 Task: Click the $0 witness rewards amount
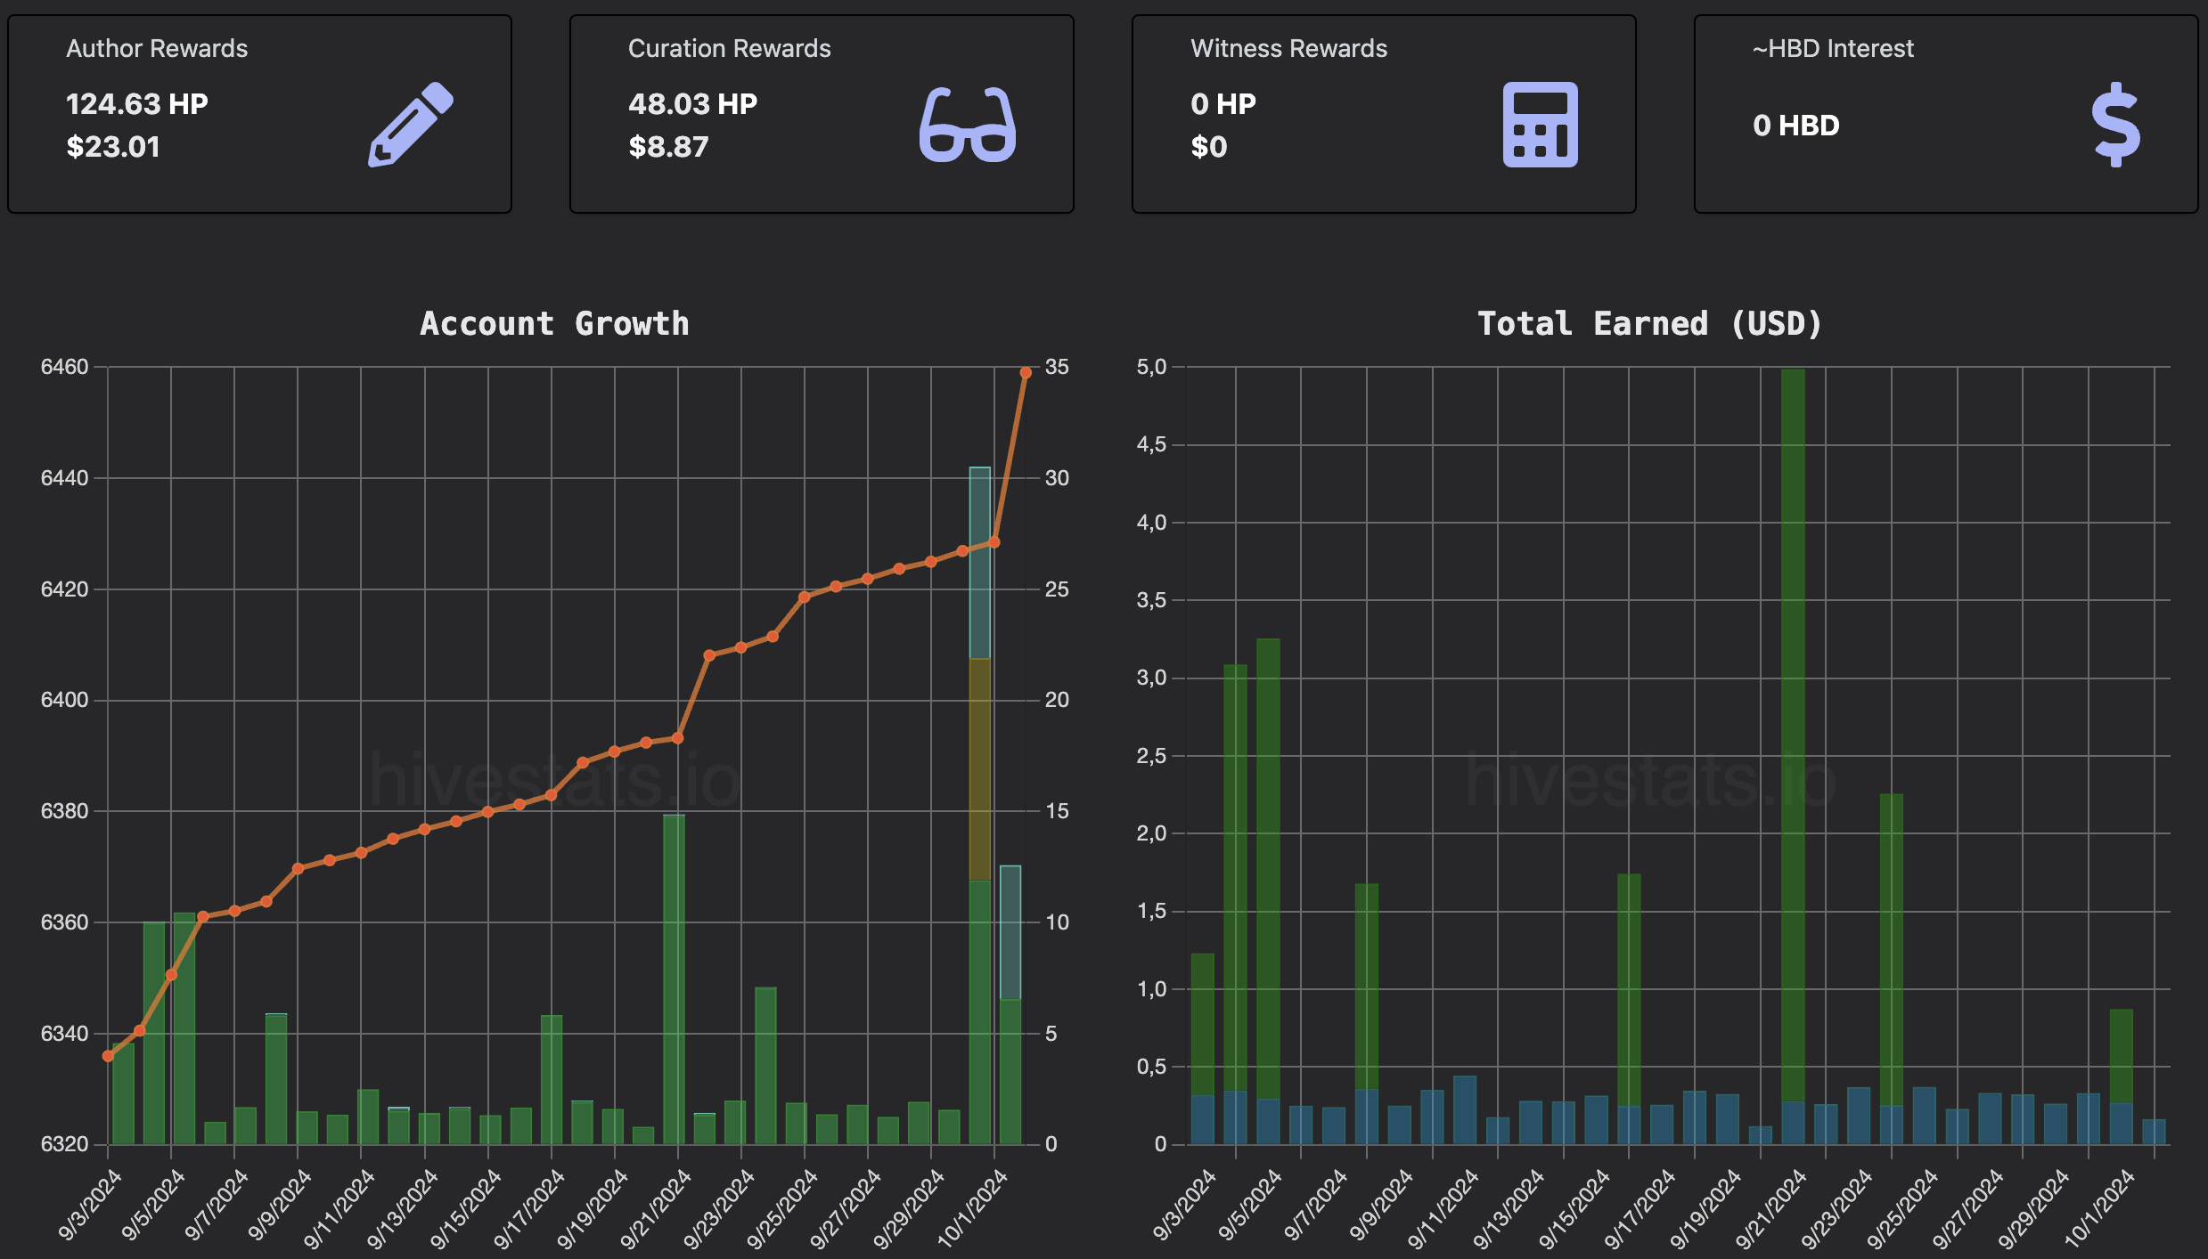coord(1209,147)
